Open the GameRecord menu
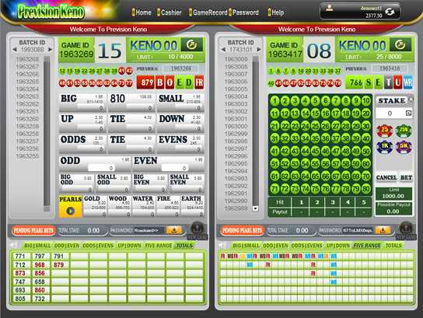This screenshot has width=423, height=318. 208,12
